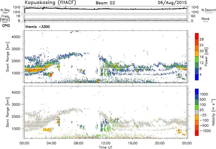This screenshot has height=149, width=216.
Task: Pick the Power colorbar segment between 4 and 8
Action: [x=197, y=72]
